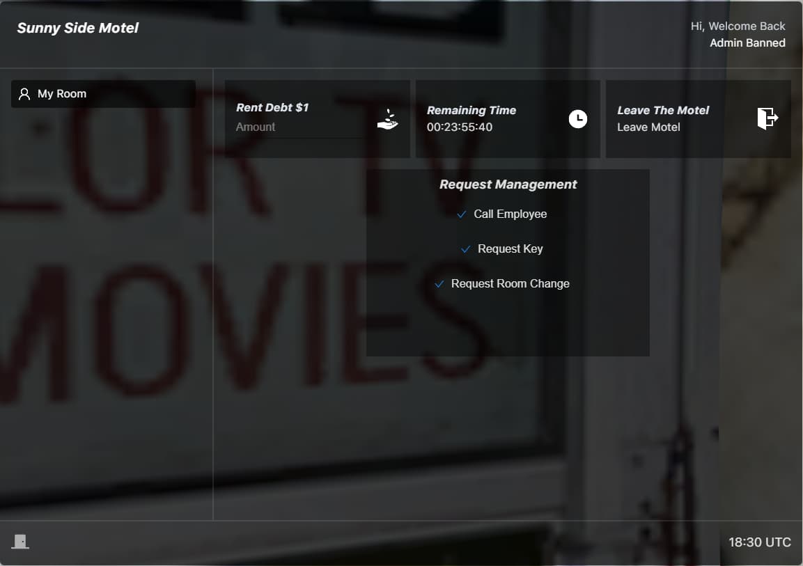Click the Rent Debt $1 label

point(272,107)
